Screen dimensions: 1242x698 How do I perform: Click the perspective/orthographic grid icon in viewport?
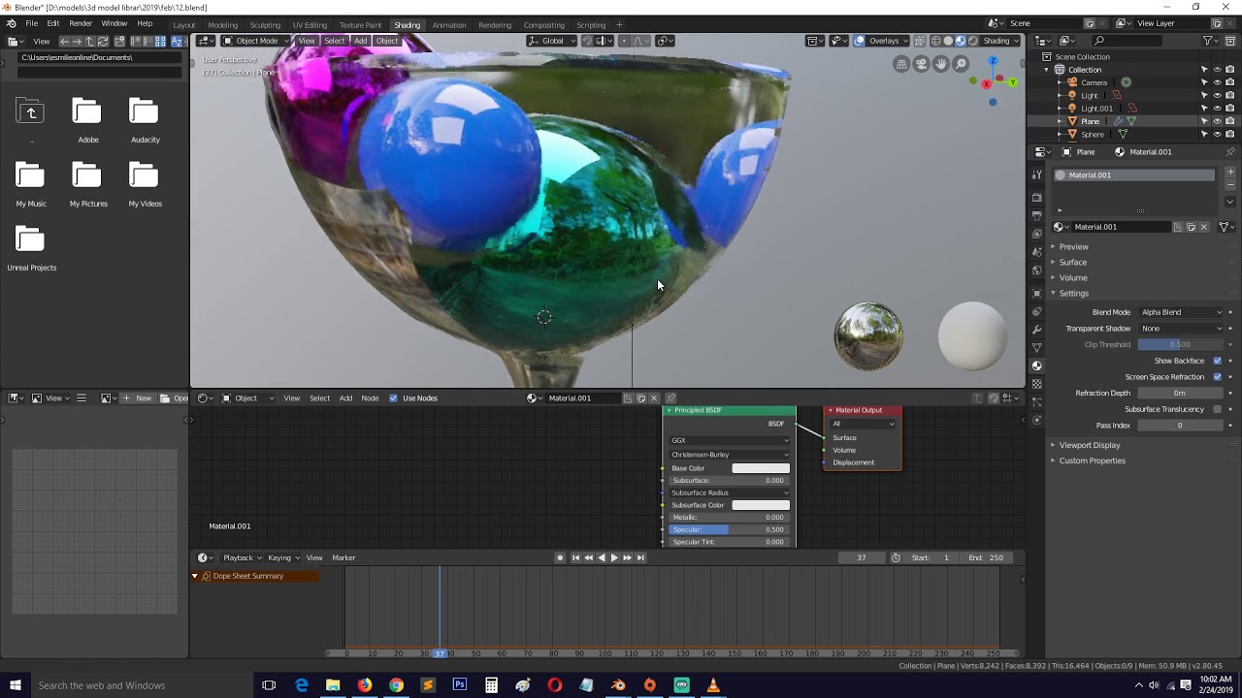901,64
